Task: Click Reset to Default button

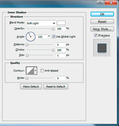Action: coord(56,87)
